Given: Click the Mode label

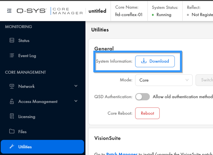Looking at the screenshot, I should pos(126,80).
